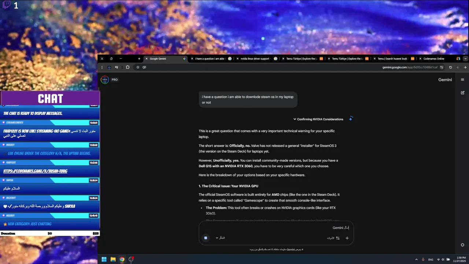Open the red app icon beside Chrome on the taskbar
Screen dimensions: 469x264
[131, 259]
